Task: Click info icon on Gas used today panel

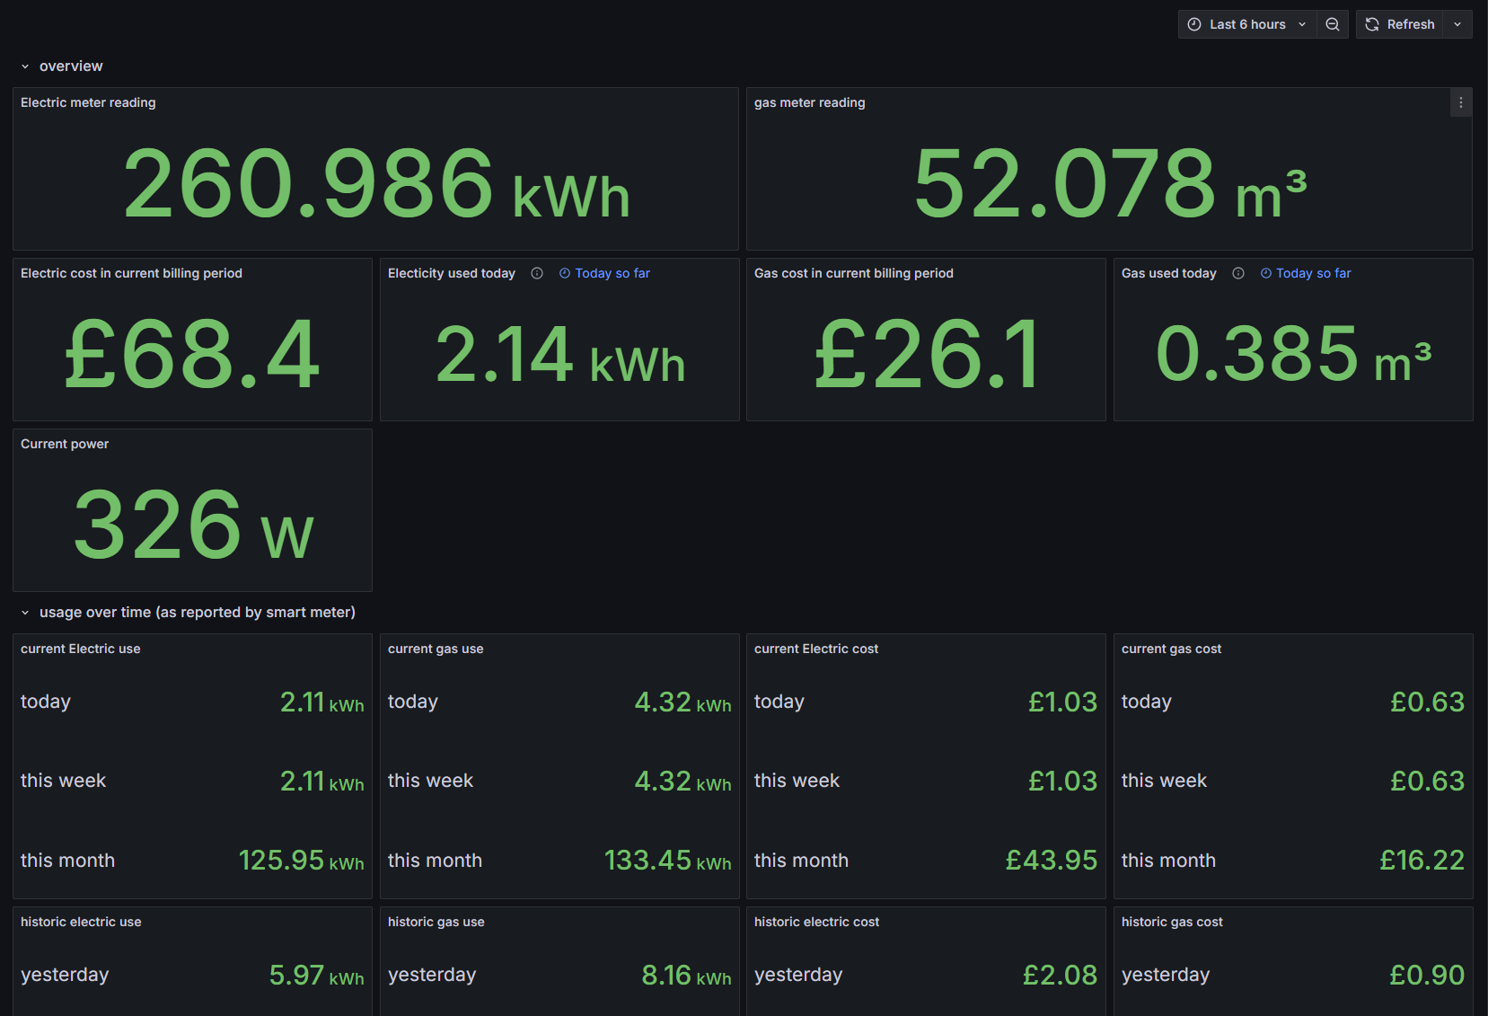Action: tap(1238, 273)
